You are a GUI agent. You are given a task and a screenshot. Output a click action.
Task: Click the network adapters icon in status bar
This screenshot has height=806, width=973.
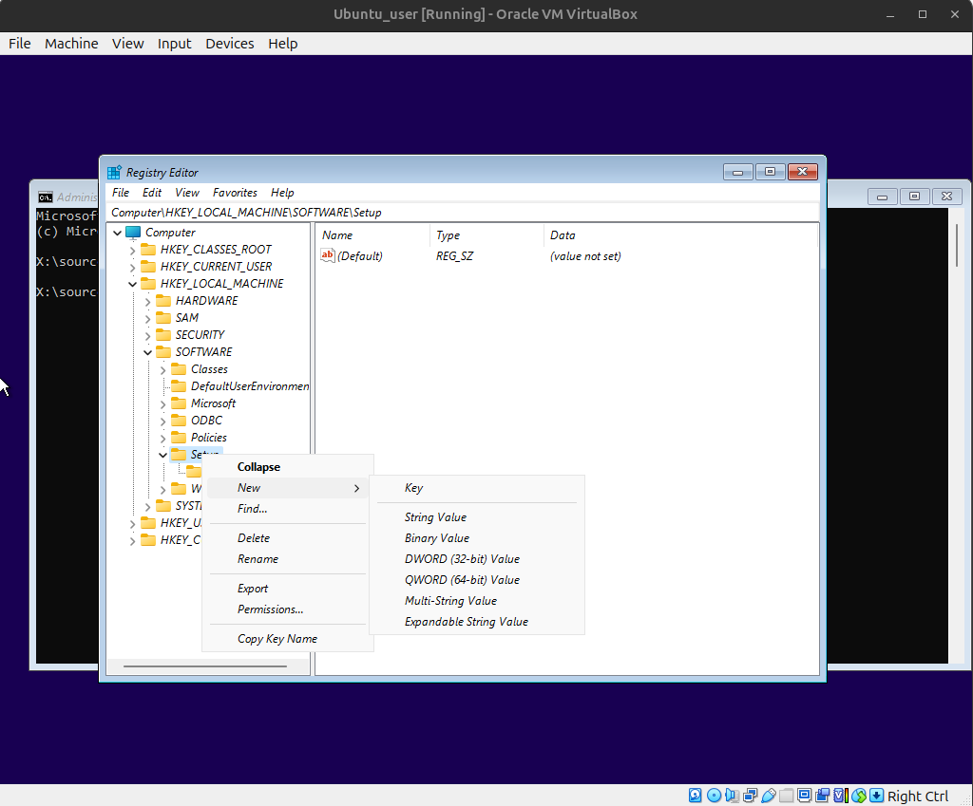(x=750, y=796)
